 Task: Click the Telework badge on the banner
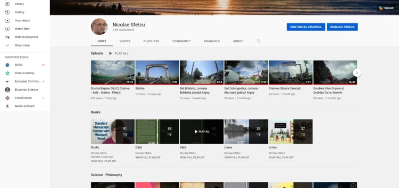pos(386,8)
